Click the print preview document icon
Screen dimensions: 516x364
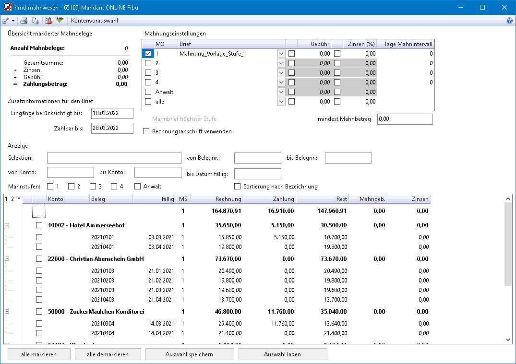(x=36, y=21)
